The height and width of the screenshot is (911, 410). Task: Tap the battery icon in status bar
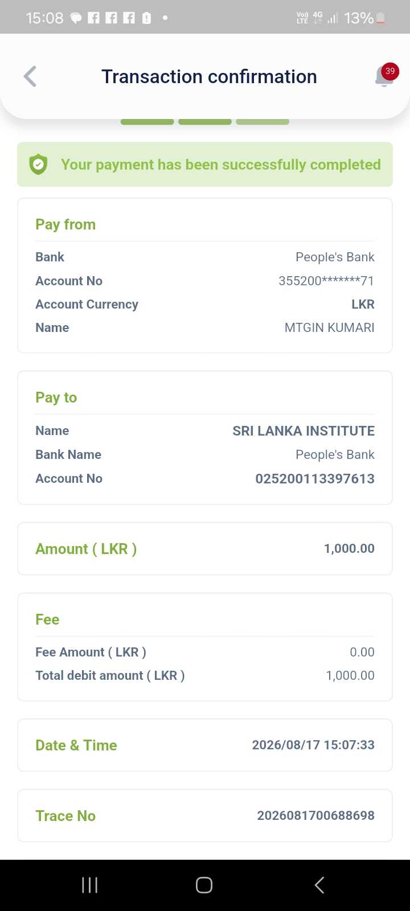tap(380, 18)
